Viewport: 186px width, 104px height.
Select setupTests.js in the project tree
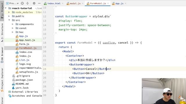28,72
